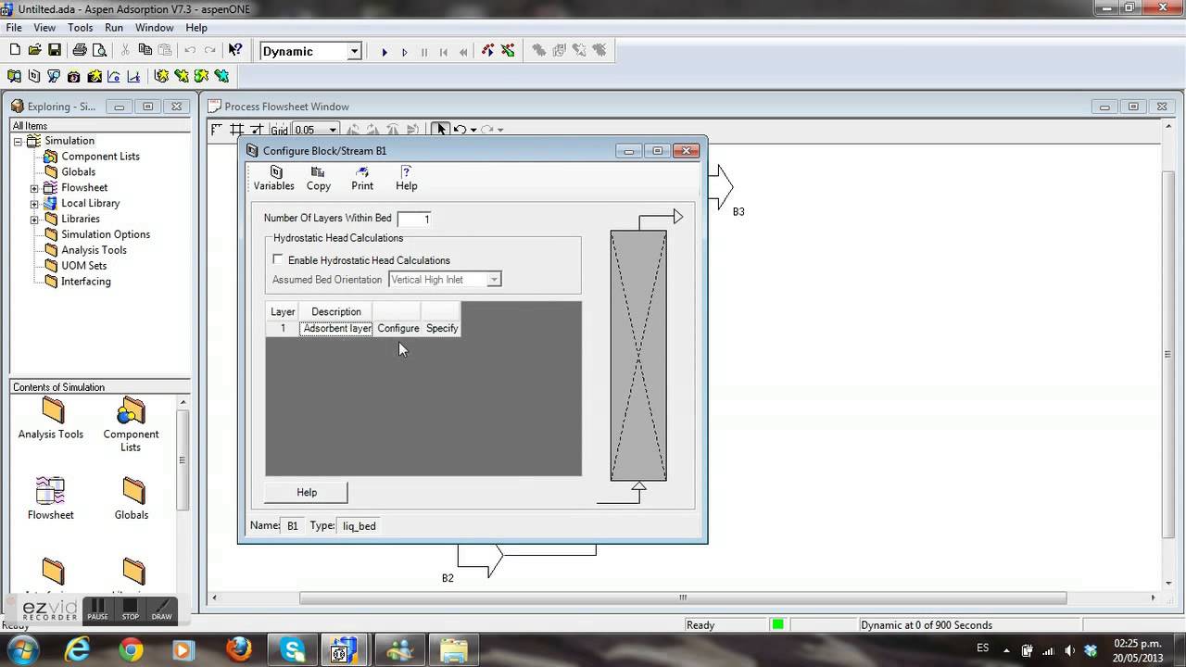Image resolution: width=1186 pixels, height=667 pixels.
Task: Select Analysis Tools in the explorer tree
Action: coord(94,250)
